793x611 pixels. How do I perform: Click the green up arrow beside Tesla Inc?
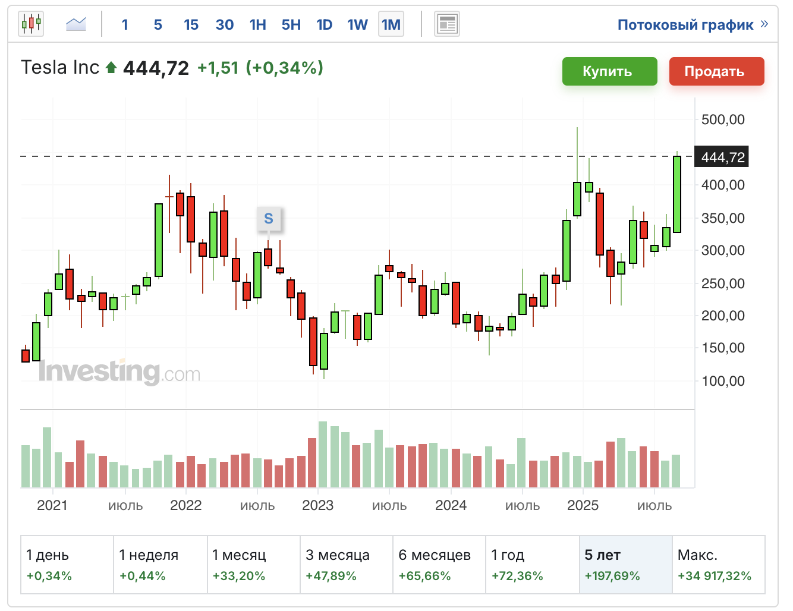pyautogui.click(x=111, y=68)
